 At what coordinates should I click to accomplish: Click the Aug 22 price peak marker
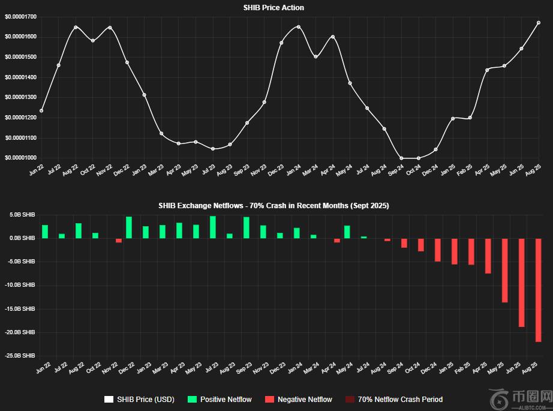(76, 27)
